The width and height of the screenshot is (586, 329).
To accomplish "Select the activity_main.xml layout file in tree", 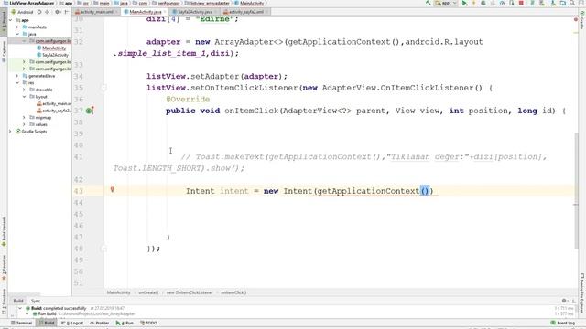I will tap(54, 103).
